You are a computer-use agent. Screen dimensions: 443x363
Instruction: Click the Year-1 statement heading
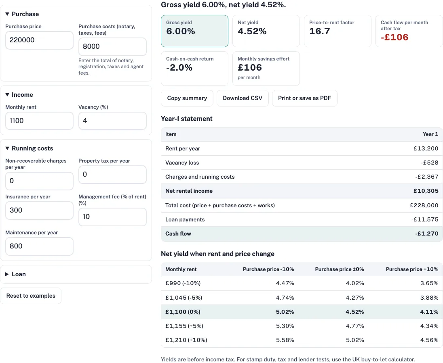[x=186, y=119]
